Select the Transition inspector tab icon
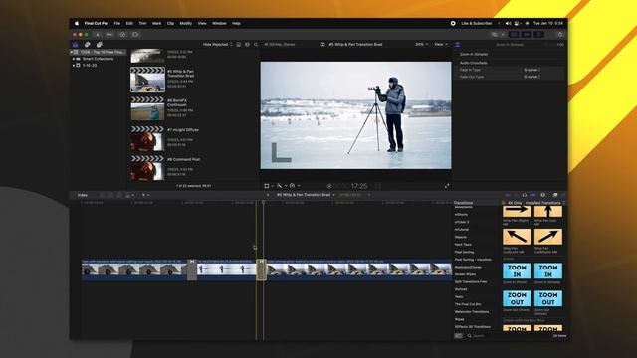The image size is (637, 358). [458, 44]
